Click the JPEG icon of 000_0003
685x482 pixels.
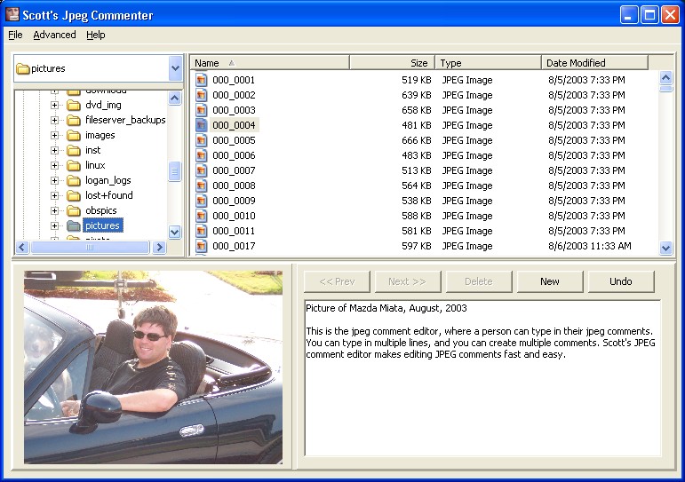point(201,110)
